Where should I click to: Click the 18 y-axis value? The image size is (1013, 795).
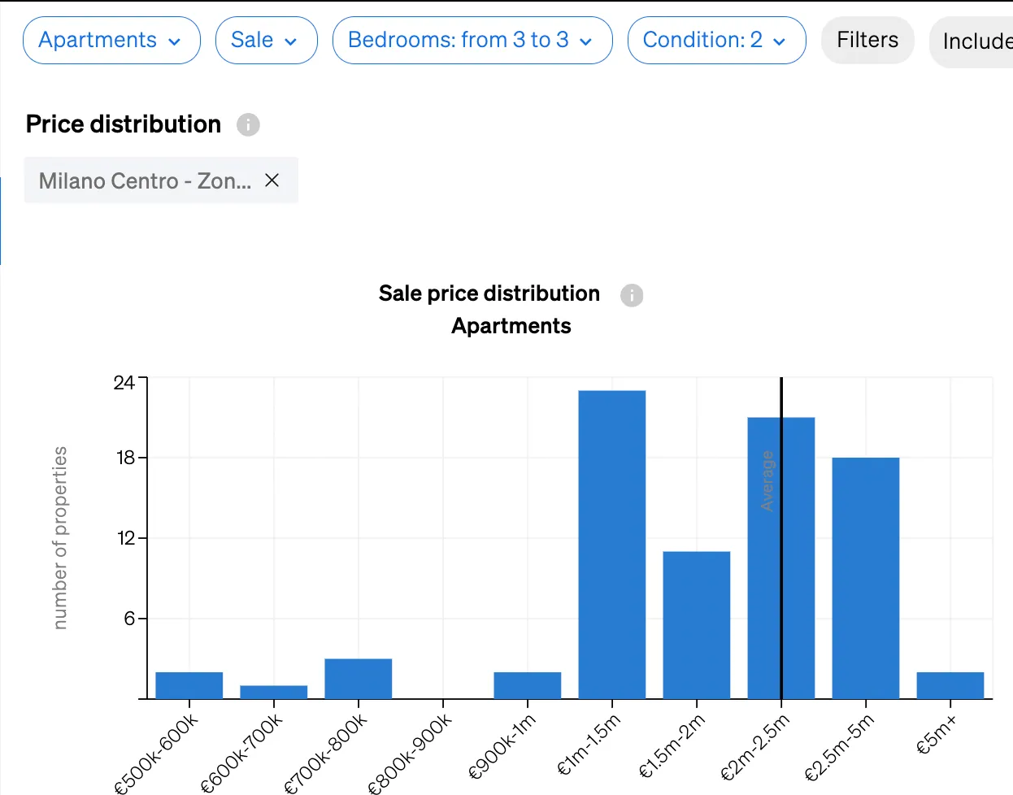coord(125,458)
